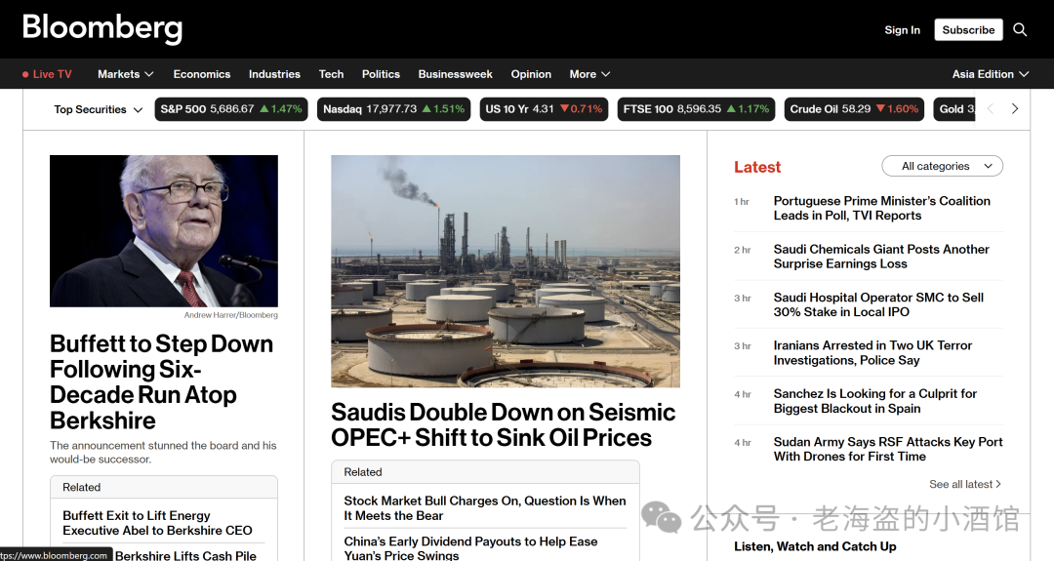Click the search magnifier icon
Image resolution: width=1054 pixels, height=561 pixels.
(x=1020, y=29)
